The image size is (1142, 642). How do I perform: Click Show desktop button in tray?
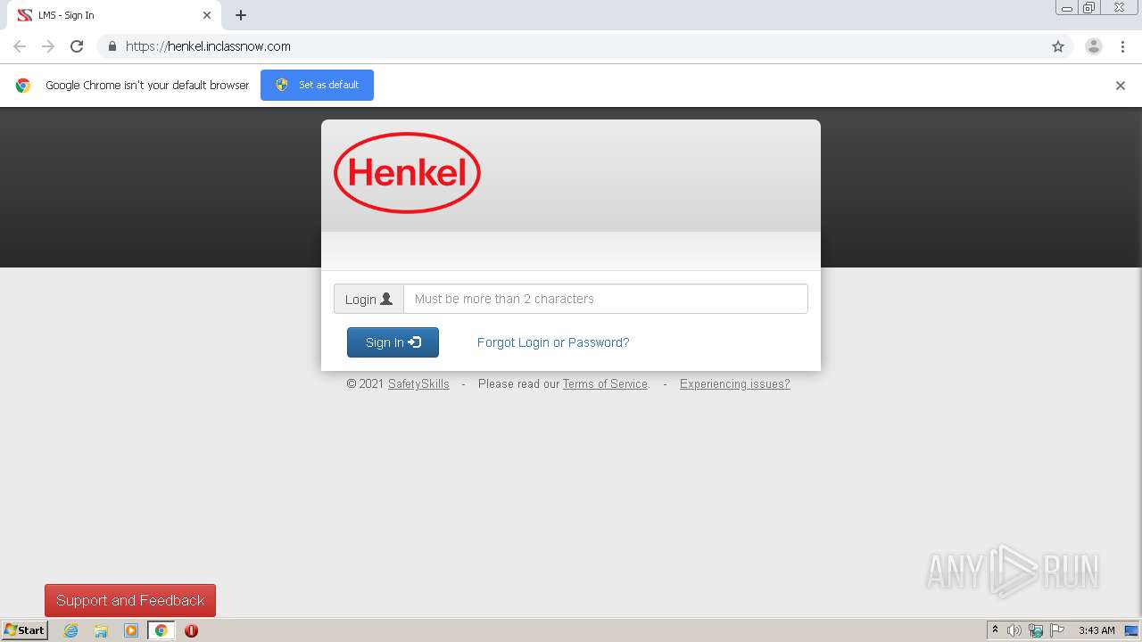(1132, 630)
